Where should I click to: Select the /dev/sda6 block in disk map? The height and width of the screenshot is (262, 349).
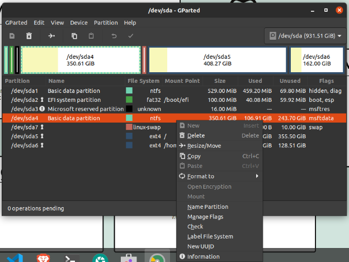coord(317,60)
